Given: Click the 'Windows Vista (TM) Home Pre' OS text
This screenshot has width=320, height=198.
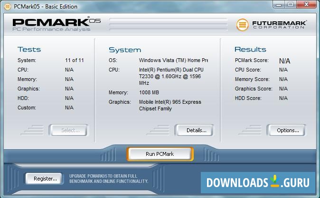Looking at the screenshot, I should [x=173, y=60].
